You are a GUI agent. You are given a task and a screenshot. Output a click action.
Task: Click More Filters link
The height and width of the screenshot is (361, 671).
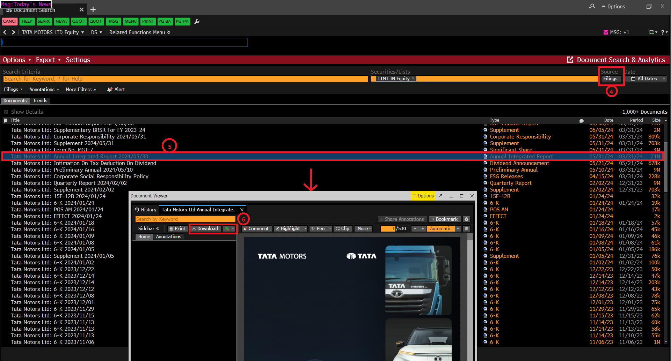click(x=81, y=89)
